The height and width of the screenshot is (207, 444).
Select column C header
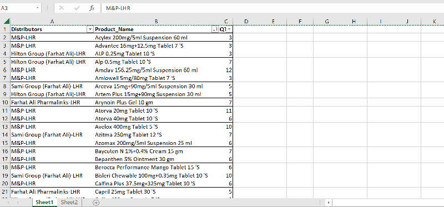point(226,21)
